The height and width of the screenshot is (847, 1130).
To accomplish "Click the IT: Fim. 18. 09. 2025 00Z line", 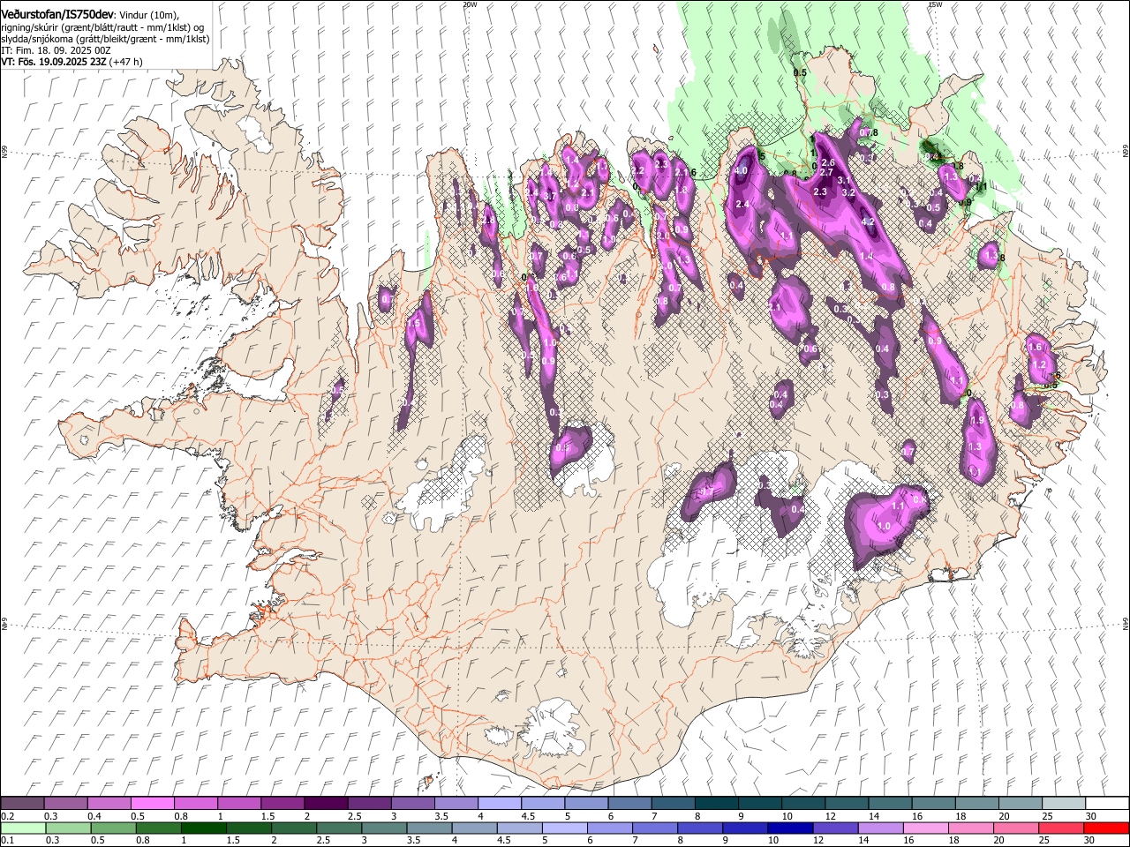I will (56, 50).
